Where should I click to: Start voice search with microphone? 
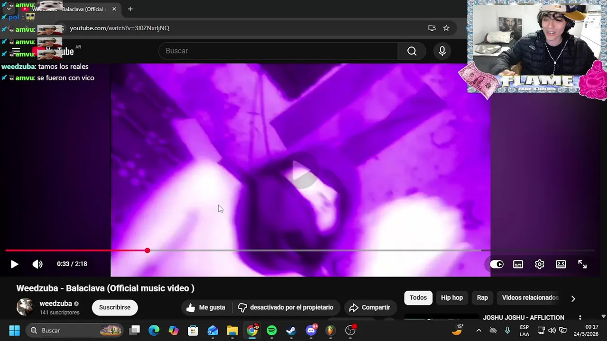pos(442,51)
